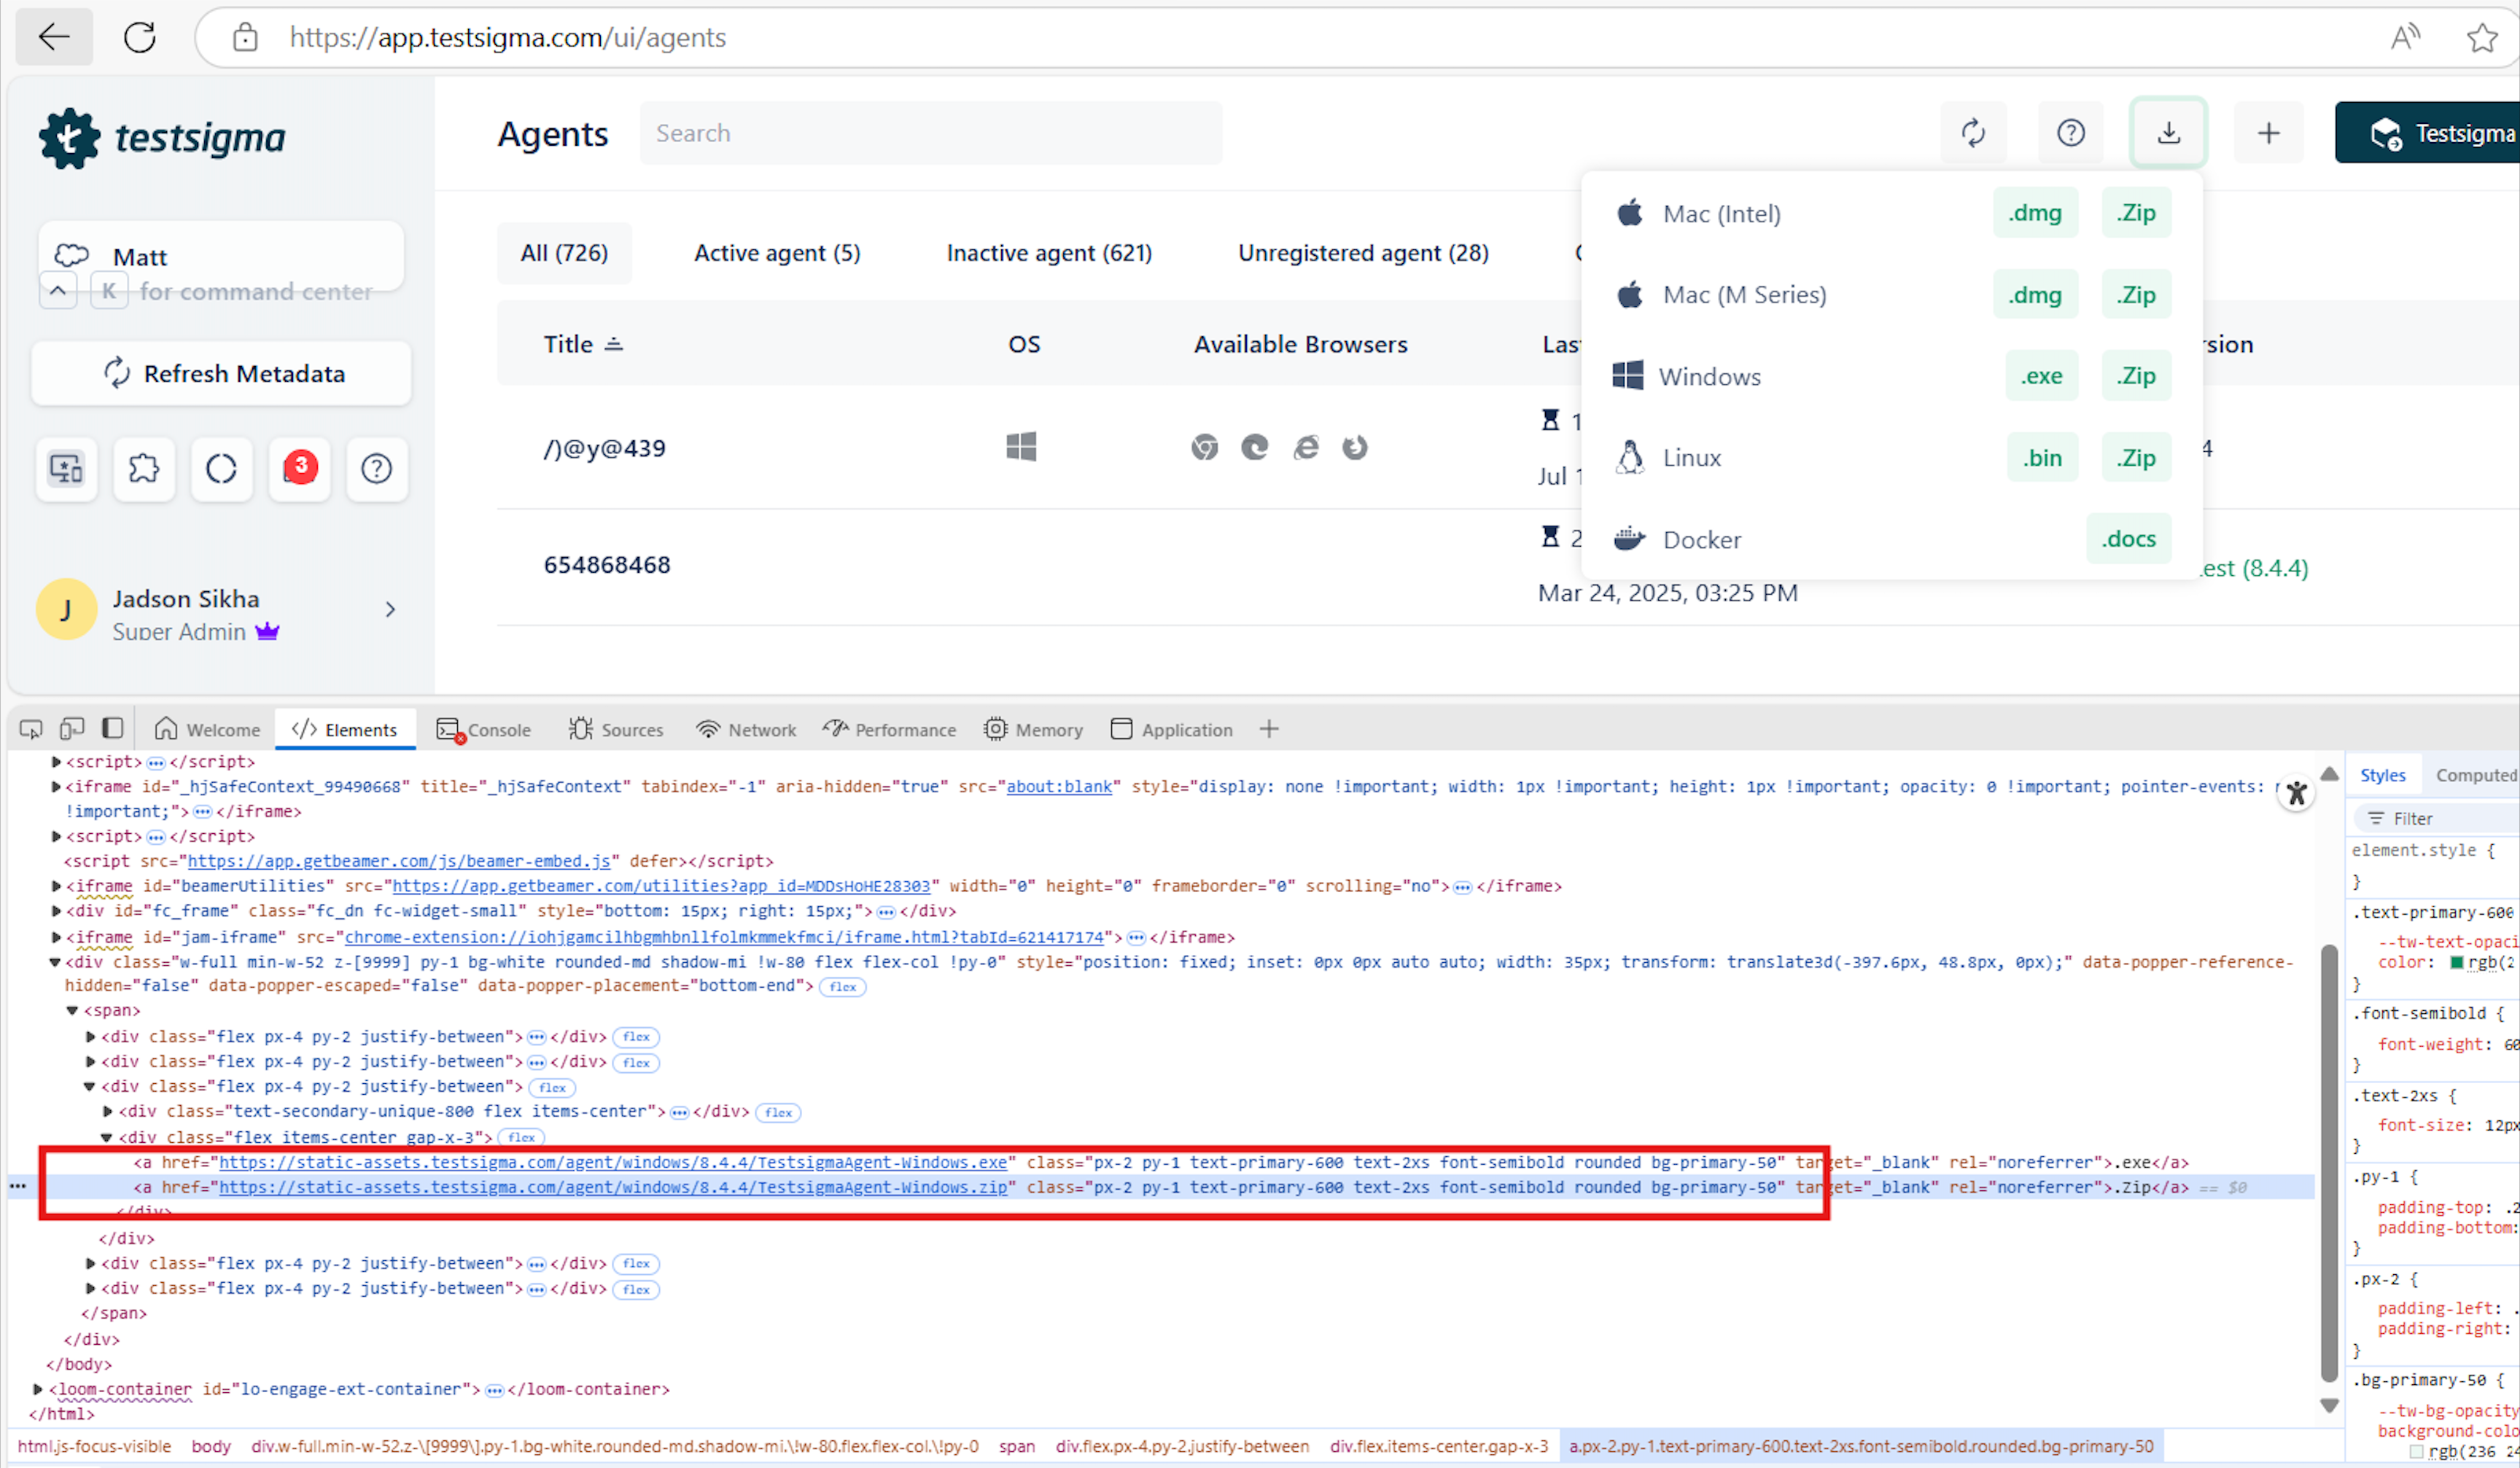This screenshot has height=1468, width=2520.
Task: Collapse the span node in Elements tree
Action: (73, 1010)
